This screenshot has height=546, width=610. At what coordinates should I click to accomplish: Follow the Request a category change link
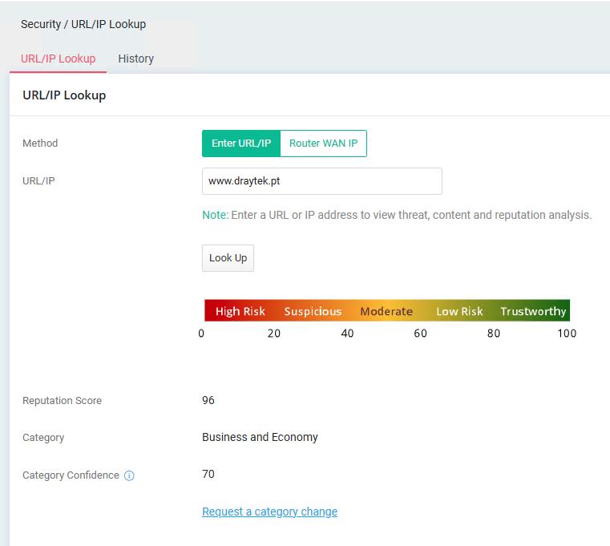click(269, 512)
